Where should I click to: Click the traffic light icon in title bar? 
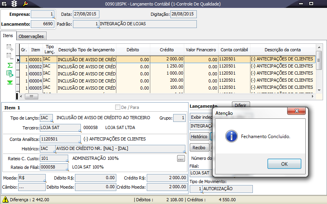point(14,4)
